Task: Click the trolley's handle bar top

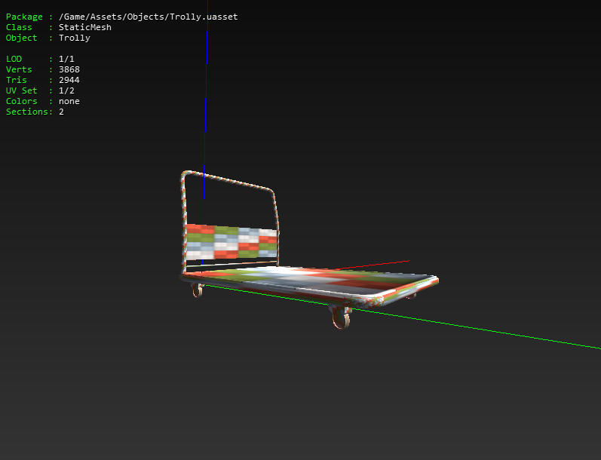Action: [x=228, y=180]
